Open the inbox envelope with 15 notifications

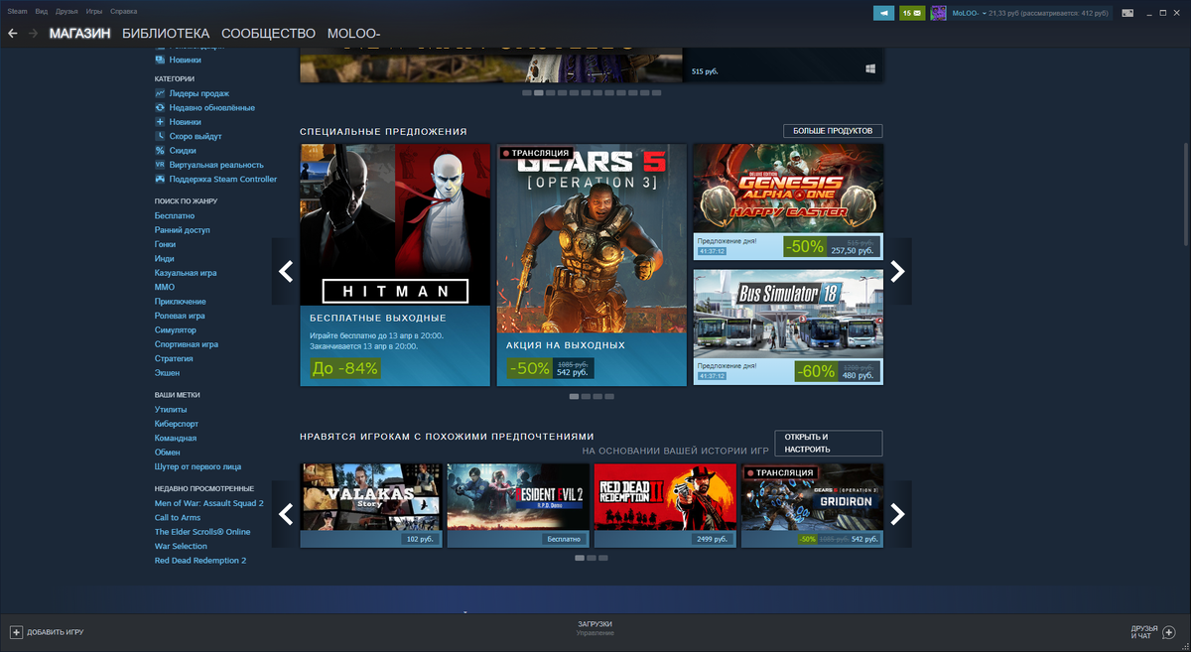(912, 13)
